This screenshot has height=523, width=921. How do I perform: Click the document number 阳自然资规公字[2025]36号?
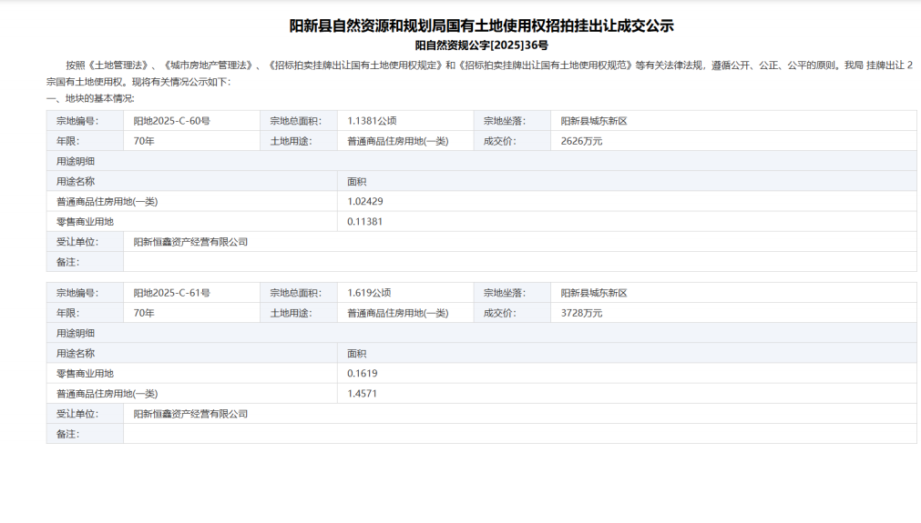481,45
